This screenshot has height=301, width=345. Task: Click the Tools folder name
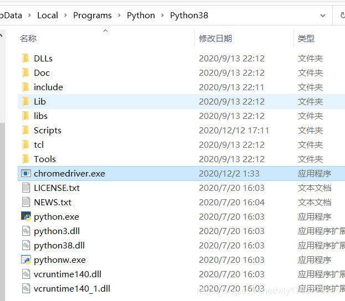click(x=45, y=159)
